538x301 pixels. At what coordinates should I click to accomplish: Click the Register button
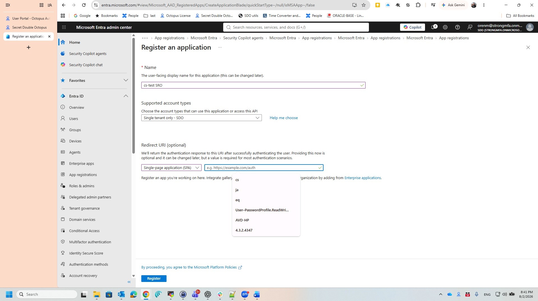(154, 278)
